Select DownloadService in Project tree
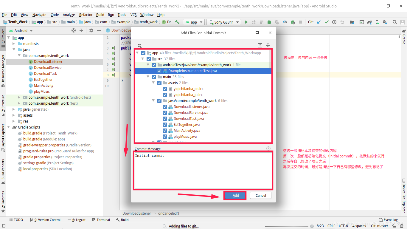 (48, 68)
